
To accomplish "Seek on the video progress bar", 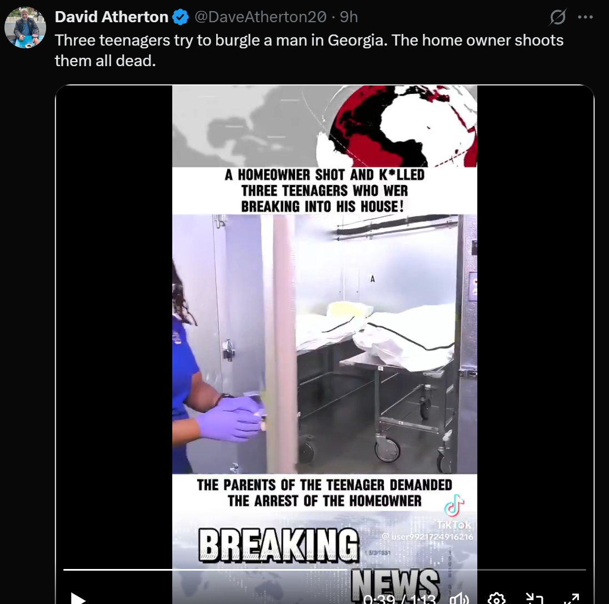I will coord(325,570).
